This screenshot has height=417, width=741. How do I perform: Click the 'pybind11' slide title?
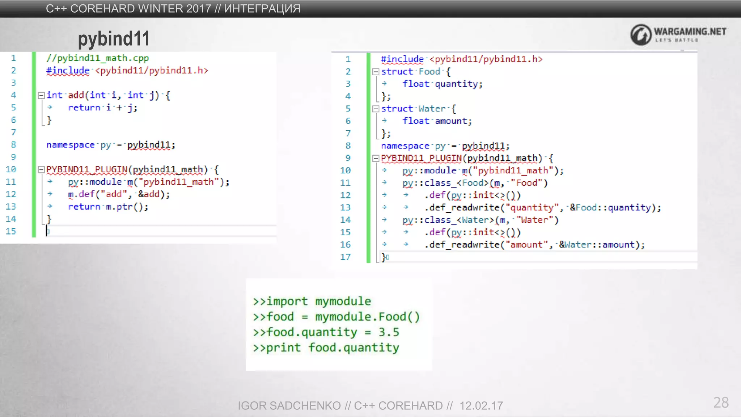pyautogui.click(x=114, y=38)
